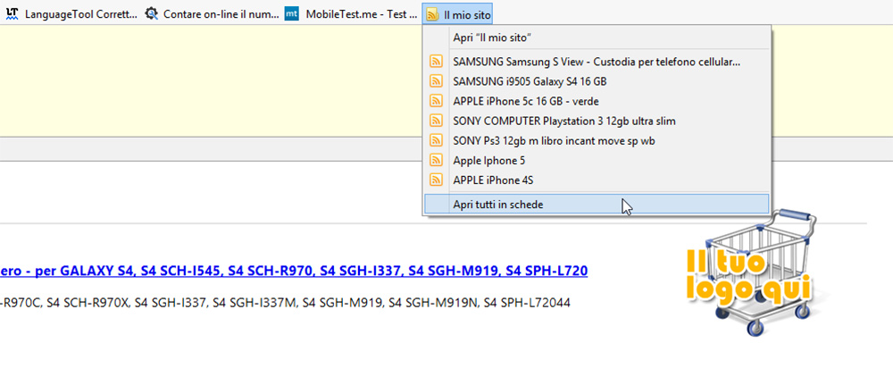Click the MobileTest.me bookmark icon
Image resolution: width=893 pixels, height=385 pixels.
[x=292, y=13]
